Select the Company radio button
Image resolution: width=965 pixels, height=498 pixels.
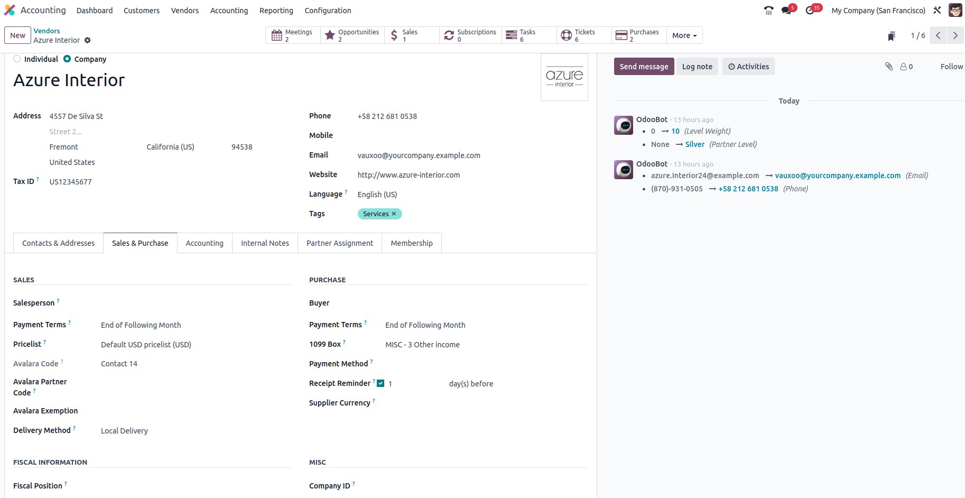67,59
